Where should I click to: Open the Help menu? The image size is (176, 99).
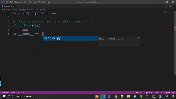pyautogui.click(x=48, y=2)
